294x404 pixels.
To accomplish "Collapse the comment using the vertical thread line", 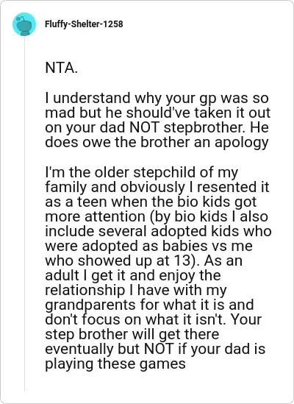I will 25,215.
